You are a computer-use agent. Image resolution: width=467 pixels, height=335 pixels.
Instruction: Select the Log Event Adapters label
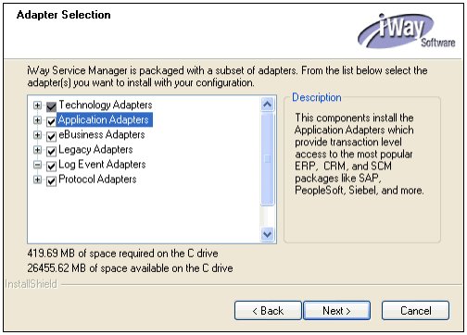[x=102, y=165]
